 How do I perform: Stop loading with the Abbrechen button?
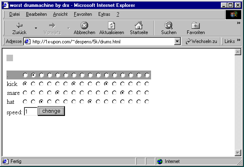(x=84, y=28)
